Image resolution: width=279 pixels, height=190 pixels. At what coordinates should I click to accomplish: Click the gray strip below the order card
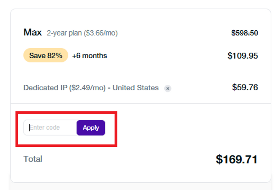point(141,186)
